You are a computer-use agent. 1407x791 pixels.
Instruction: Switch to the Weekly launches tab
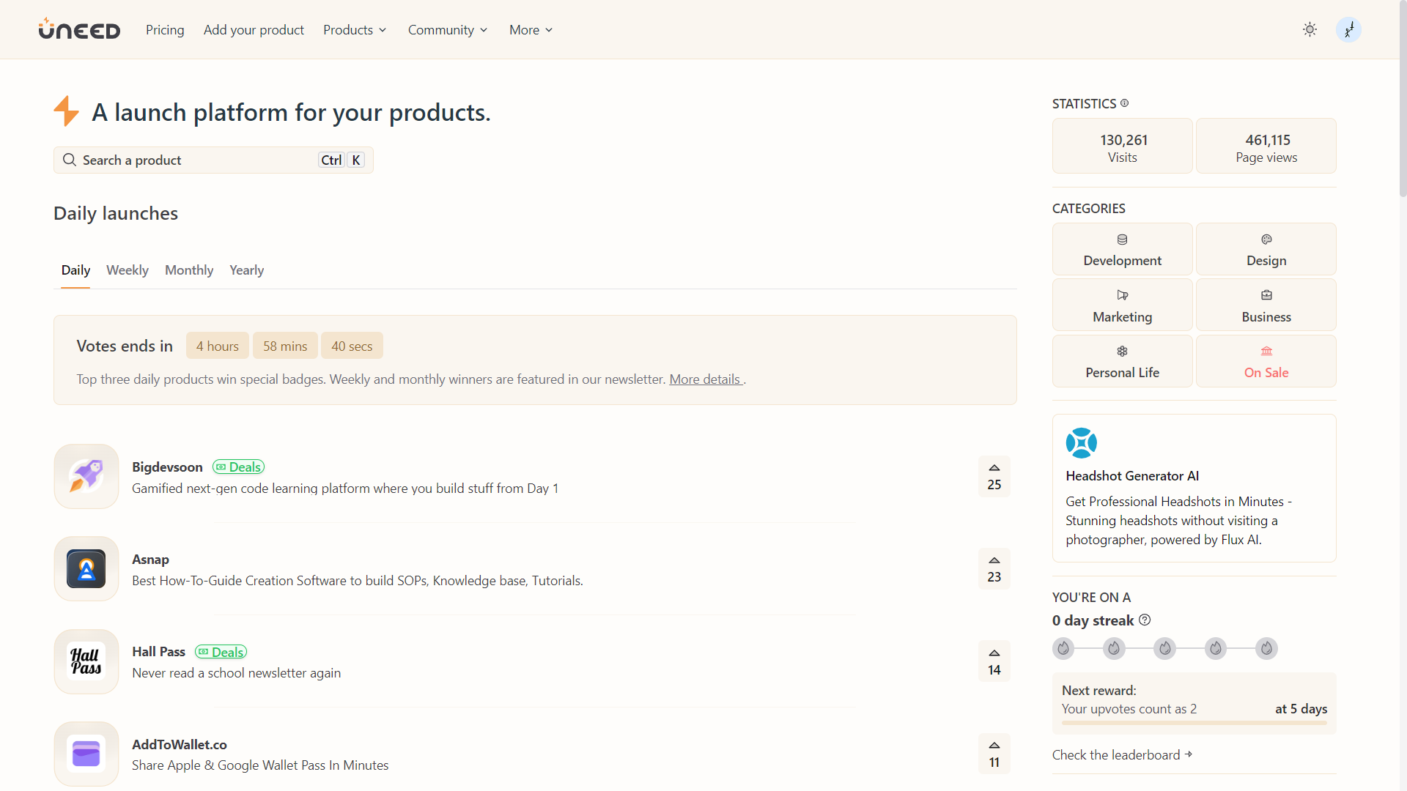pos(127,270)
